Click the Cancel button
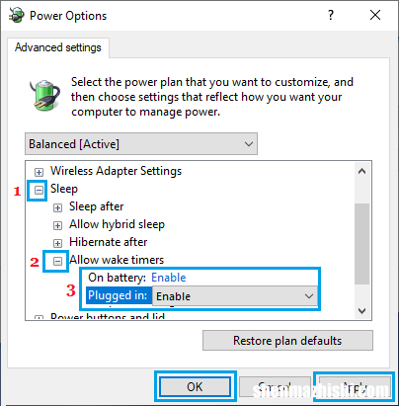This screenshot has width=399, height=406. pos(275,386)
